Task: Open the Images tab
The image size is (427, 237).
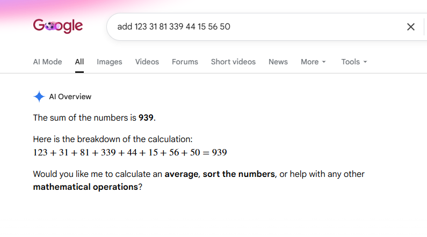Action: click(x=110, y=62)
